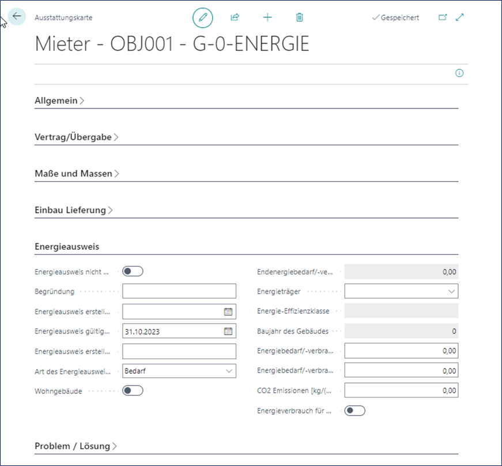Click the expand to full screen icon
This screenshot has height=466, width=502.
pyautogui.click(x=460, y=17)
